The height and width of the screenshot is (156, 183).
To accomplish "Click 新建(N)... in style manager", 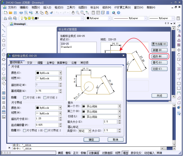I will coord(160,50).
